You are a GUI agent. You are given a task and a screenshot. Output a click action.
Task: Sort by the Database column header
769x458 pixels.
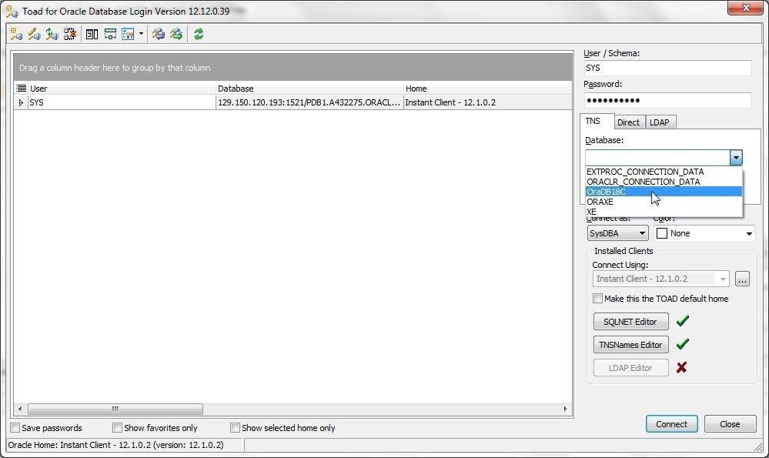(x=309, y=89)
